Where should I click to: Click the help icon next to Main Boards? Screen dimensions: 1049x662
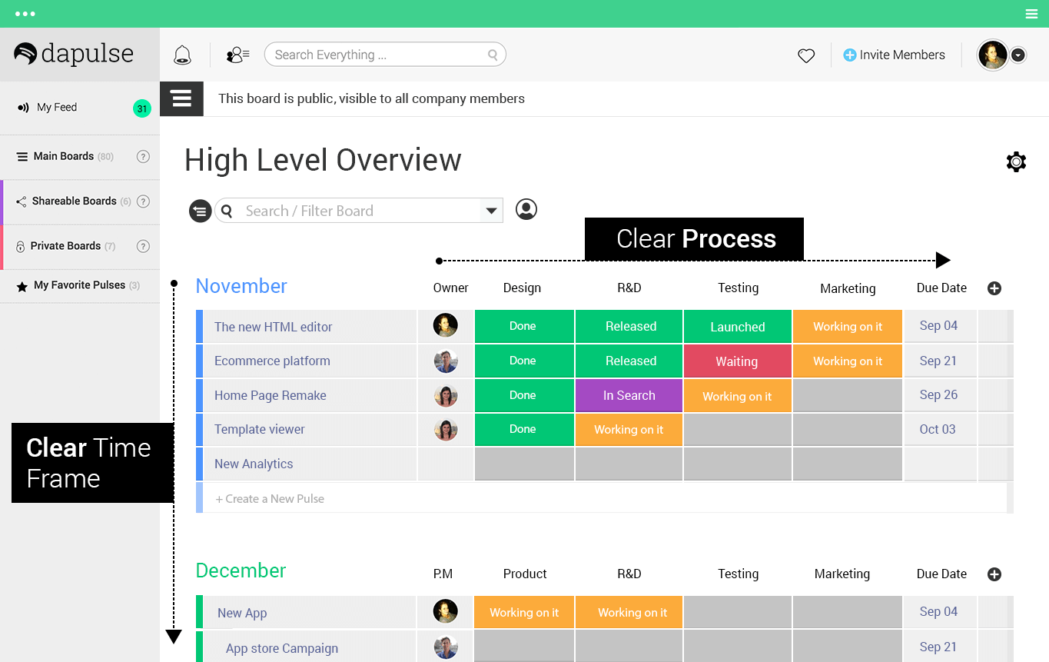click(143, 156)
